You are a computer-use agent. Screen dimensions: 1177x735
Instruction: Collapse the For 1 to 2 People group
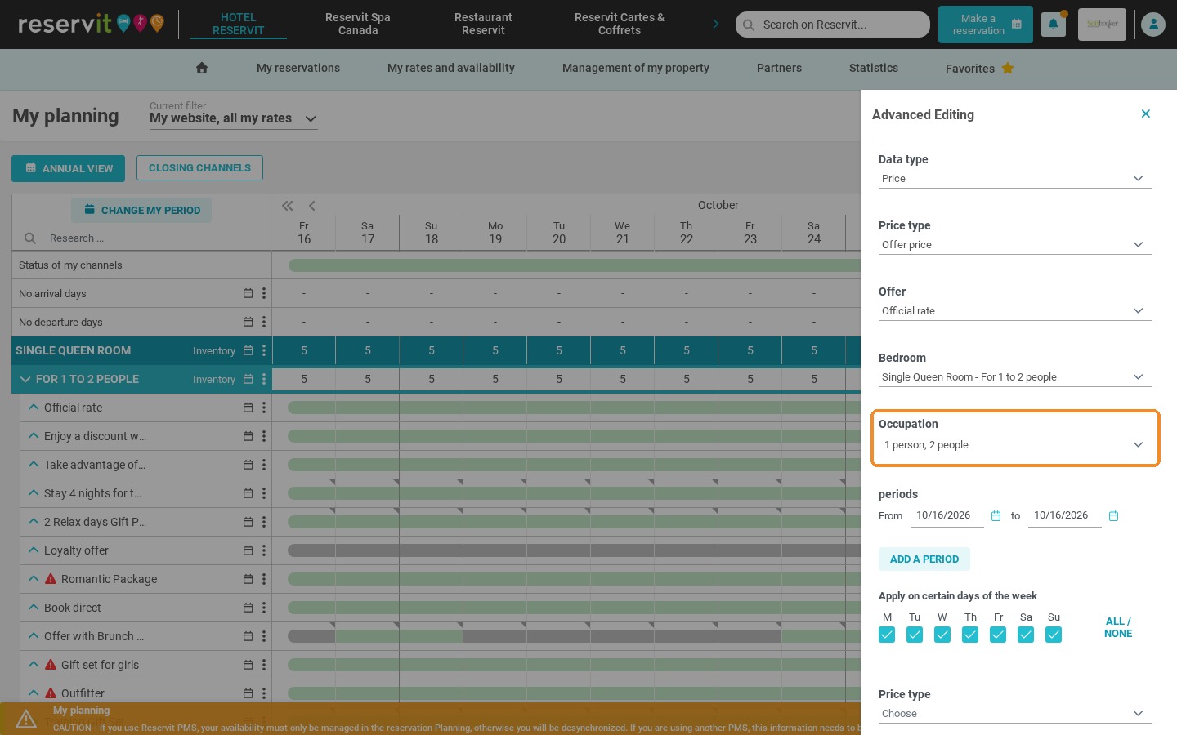(x=25, y=379)
